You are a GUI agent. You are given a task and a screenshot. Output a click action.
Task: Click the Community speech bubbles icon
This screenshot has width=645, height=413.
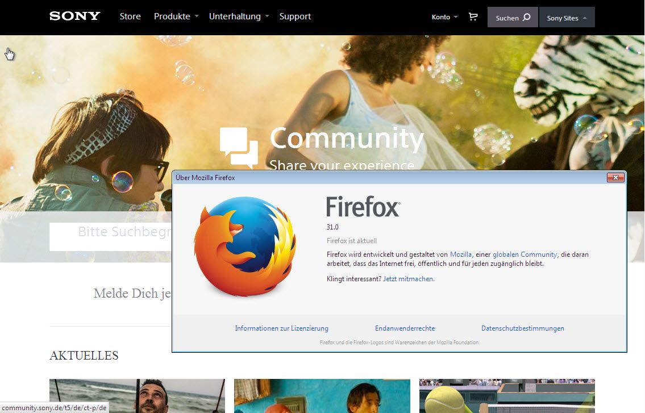239,147
